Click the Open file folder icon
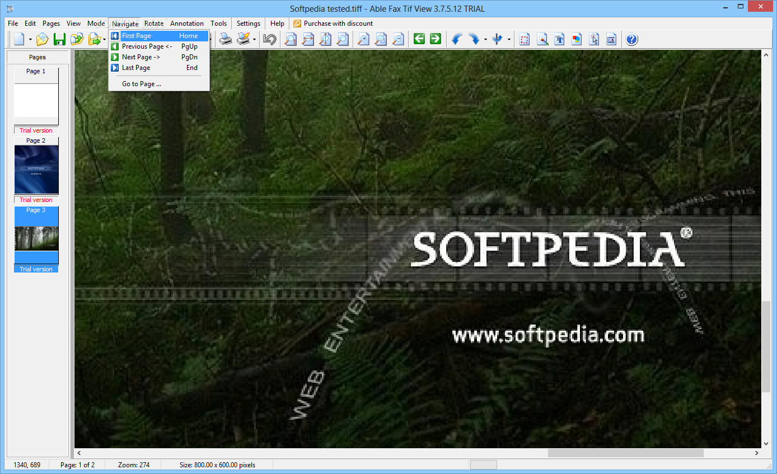Image resolution: width=777 pixels, height=474 pixels. [x=43, y=39]
